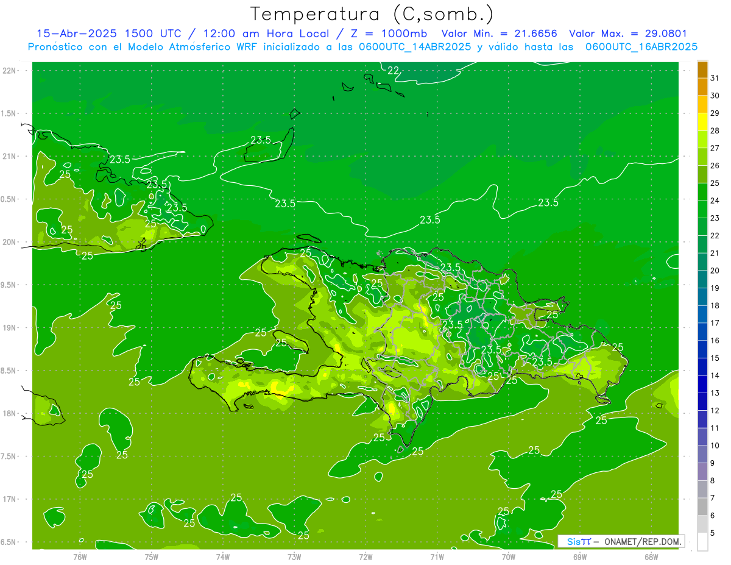The height and width of the screenshot is (565, 731).
Task: Pick the legend swatch between 10 and 11
Action: [x=702, y=436]
